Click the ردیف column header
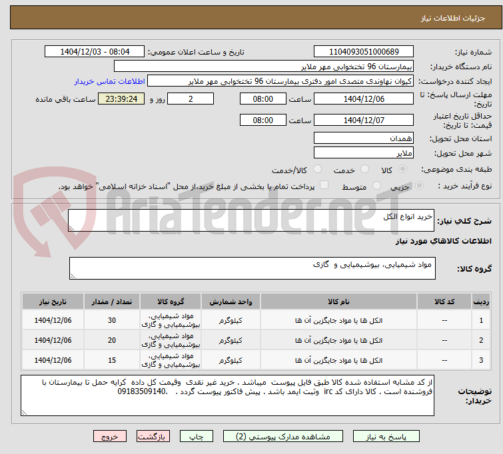 (481, 302)
